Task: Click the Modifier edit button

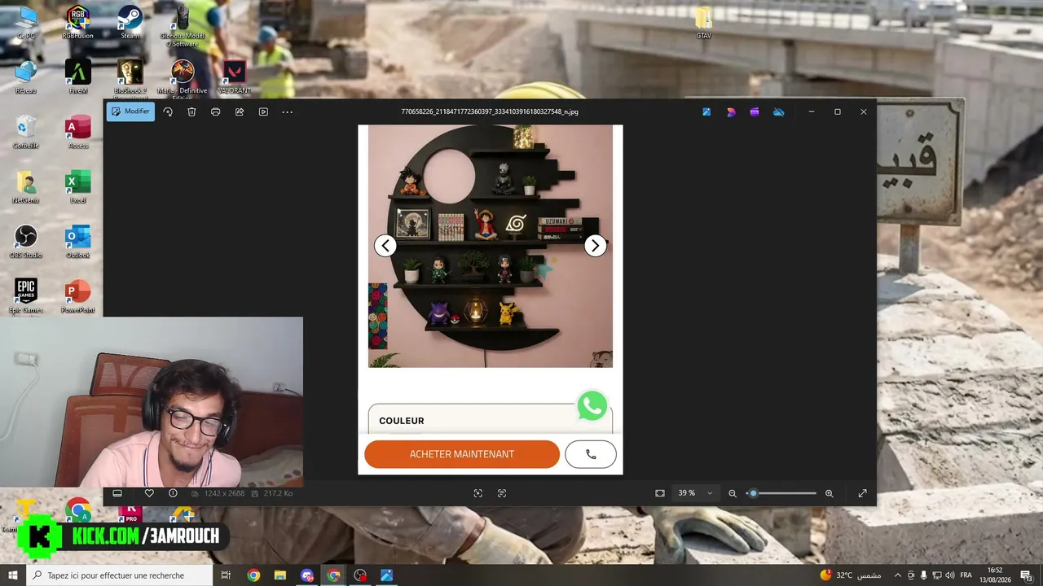Action: pyautogui.click(x=130, y=112)
